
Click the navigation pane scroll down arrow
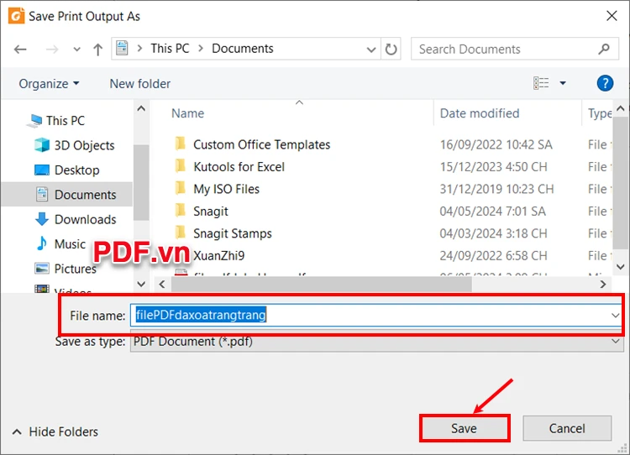click(x=141, y=285)
